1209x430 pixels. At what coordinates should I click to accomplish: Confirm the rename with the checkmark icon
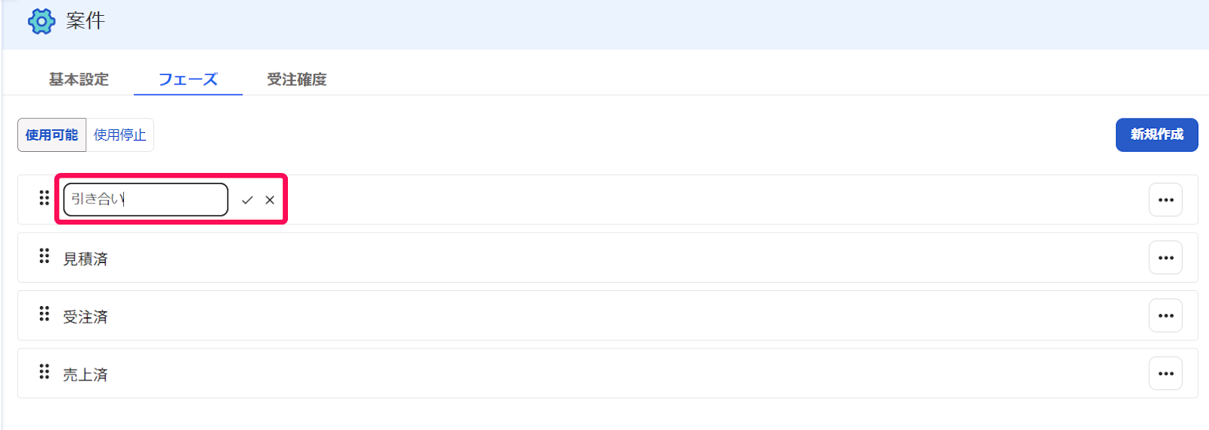point(247,200)
